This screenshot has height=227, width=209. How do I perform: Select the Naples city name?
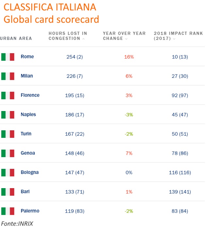[x=28, y=114]
